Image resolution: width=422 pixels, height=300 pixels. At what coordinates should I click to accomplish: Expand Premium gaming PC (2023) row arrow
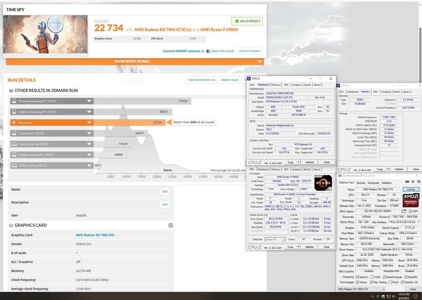(89, 101)
